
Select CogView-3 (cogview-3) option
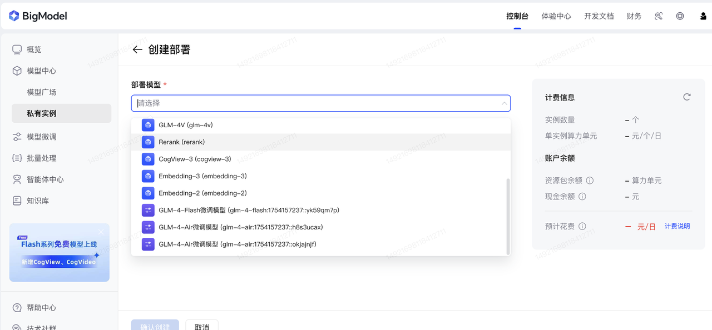tap(320, 159)
